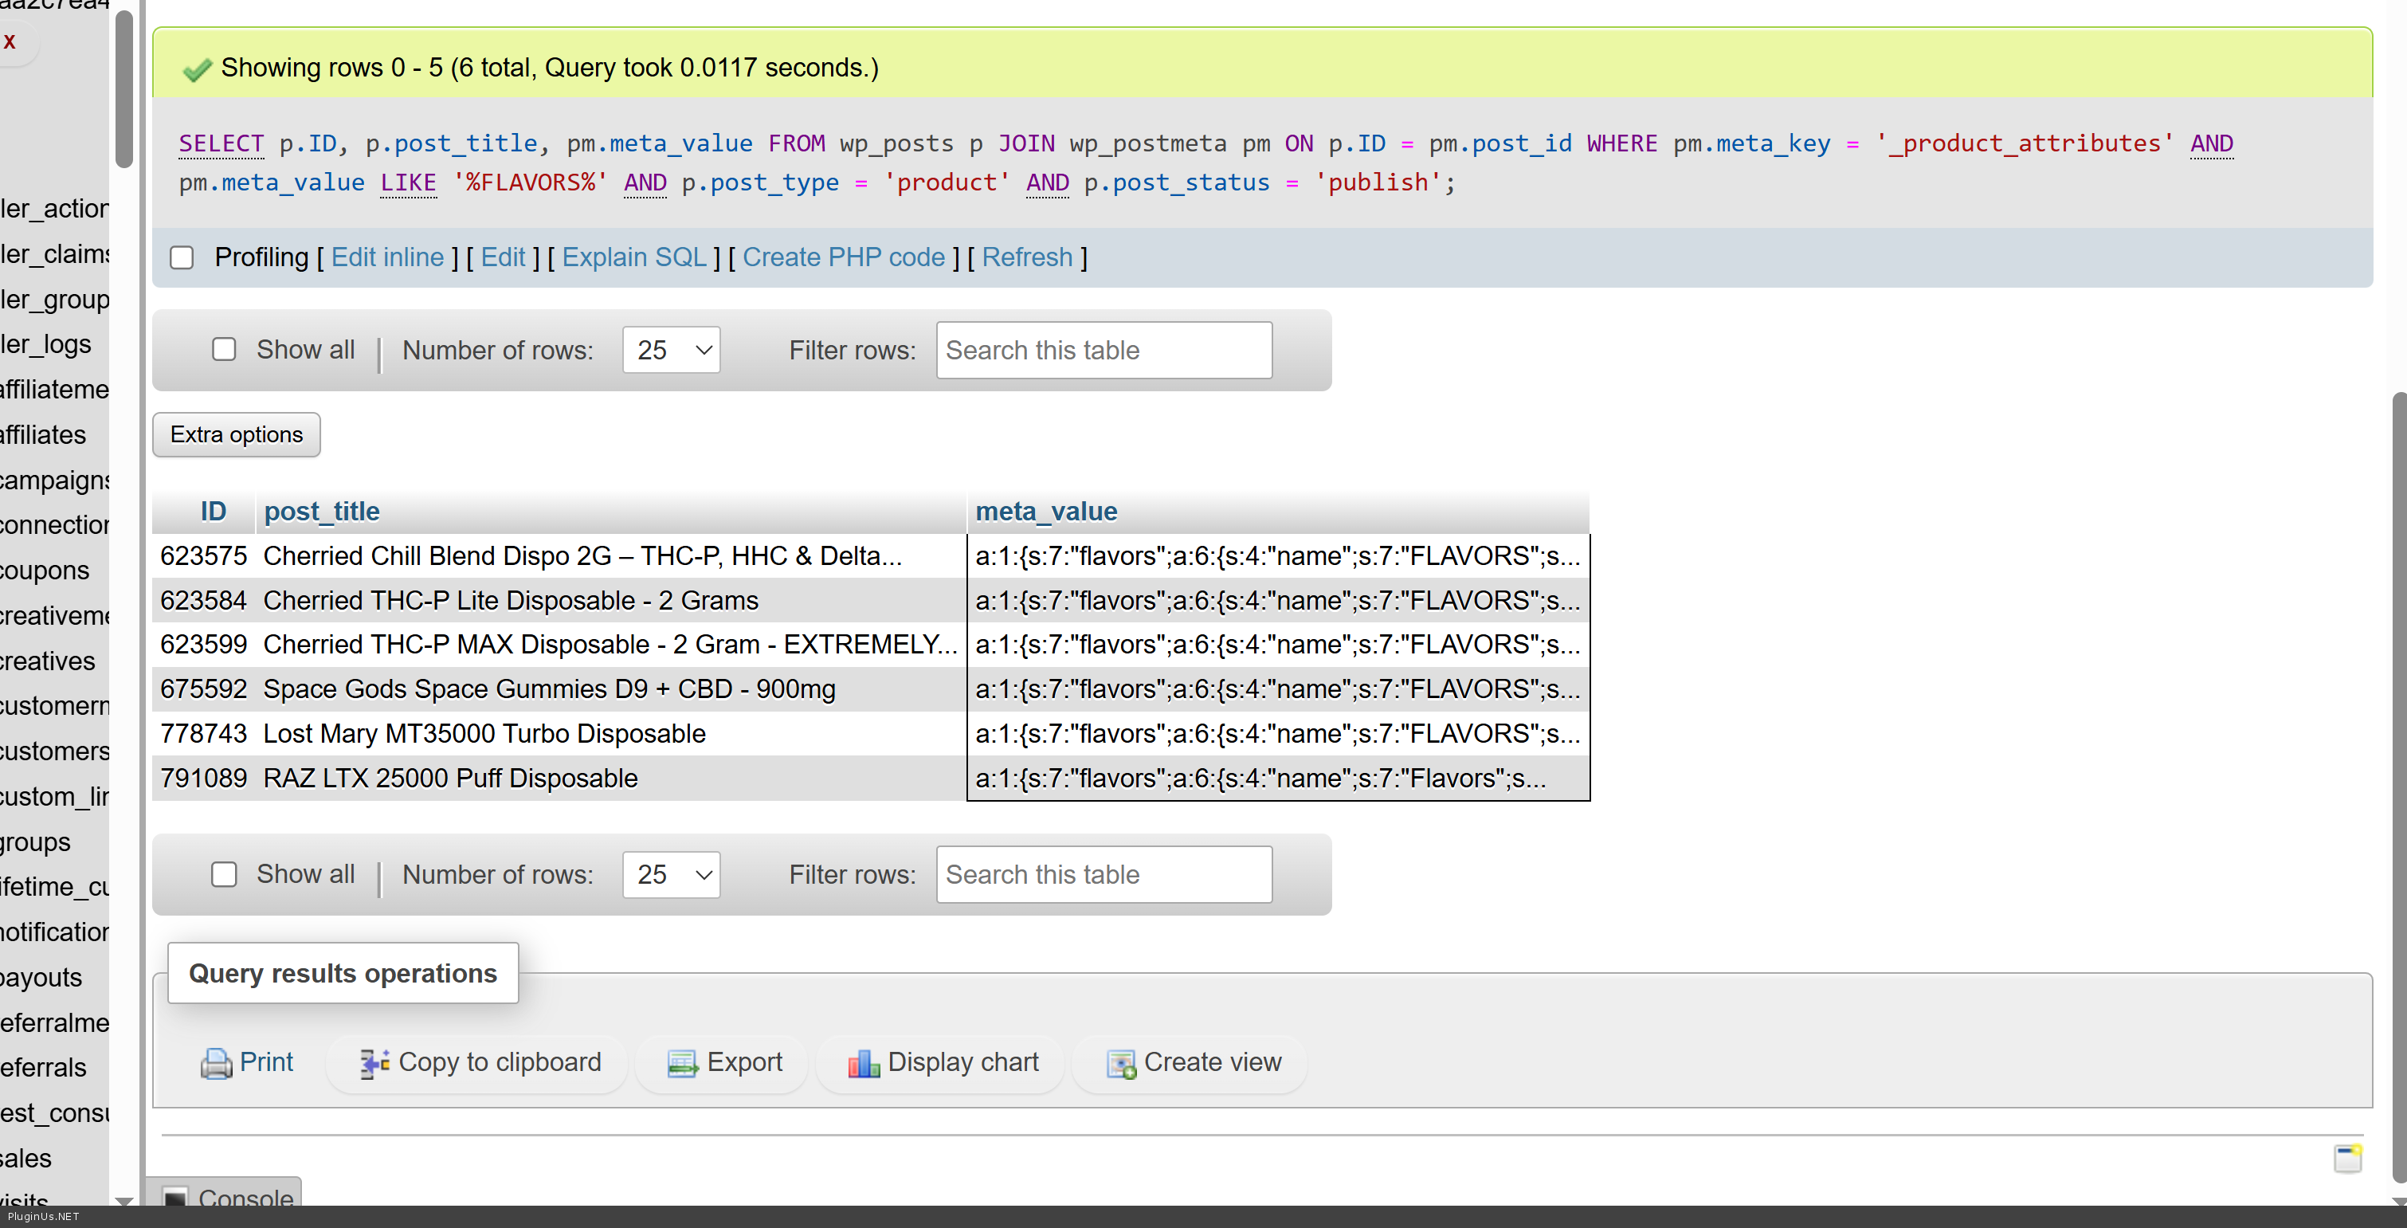Image resolution: width=2407 pixels, height=1228 pixels.
Task: Click the green success checkmark icon
Action: click(x=197, y=69)
